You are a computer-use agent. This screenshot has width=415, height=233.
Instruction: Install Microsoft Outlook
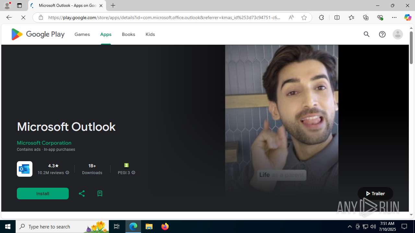[43, 194]
